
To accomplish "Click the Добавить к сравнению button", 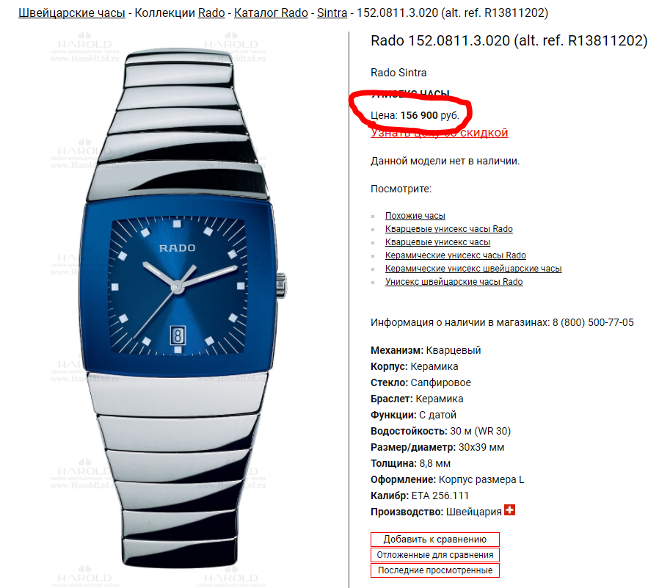I will [435, 540].
